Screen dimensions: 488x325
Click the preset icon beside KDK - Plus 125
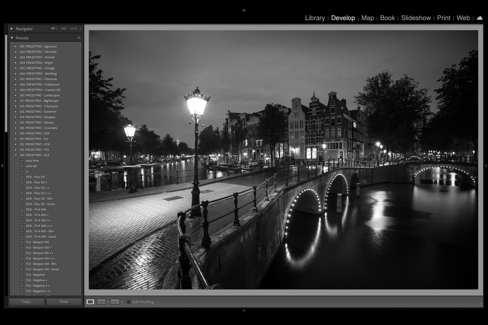pyautogui.click(x=22, y=177)
